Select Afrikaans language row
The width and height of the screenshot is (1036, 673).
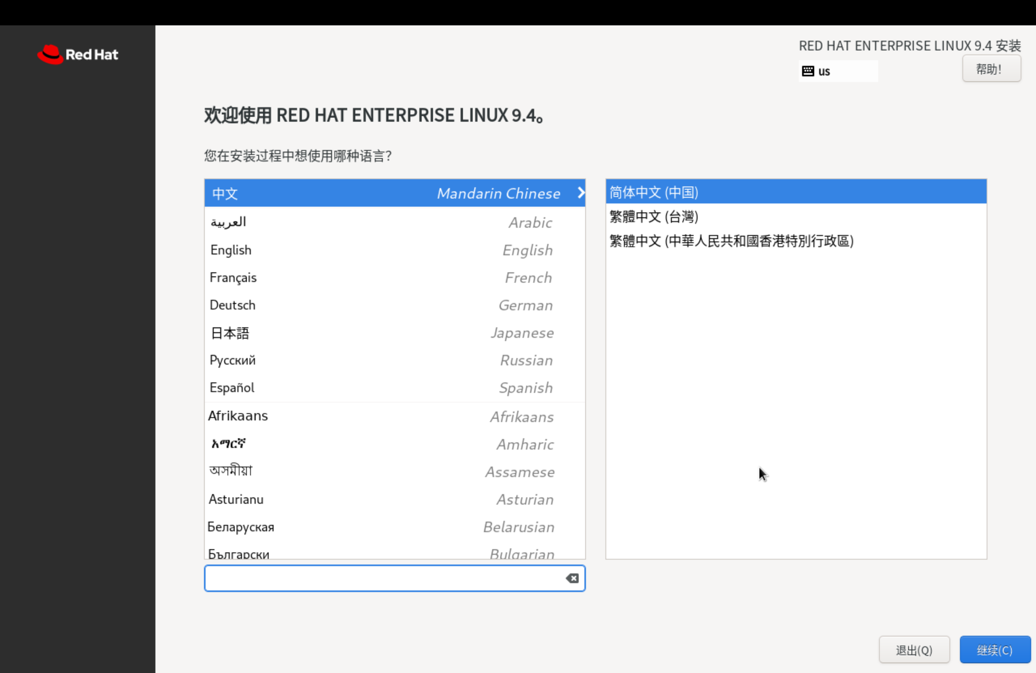click(395, 416)
